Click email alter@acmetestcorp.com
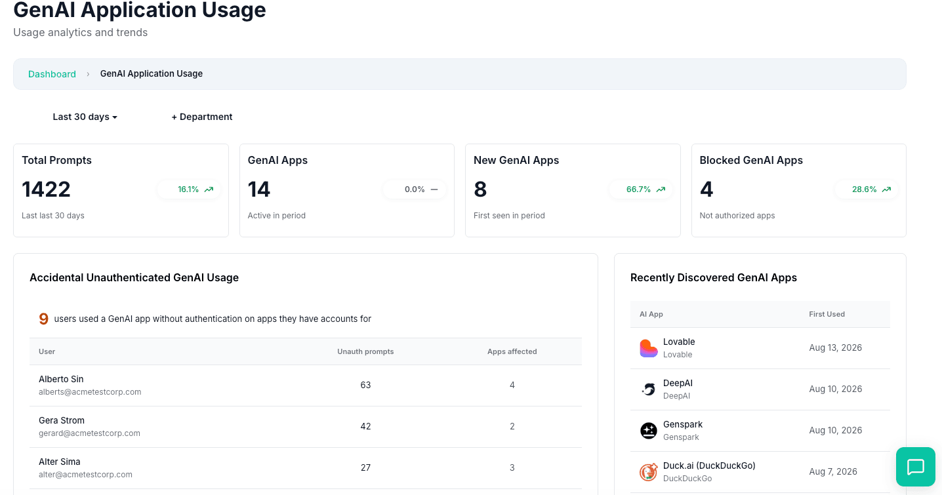 click(85, 475)
